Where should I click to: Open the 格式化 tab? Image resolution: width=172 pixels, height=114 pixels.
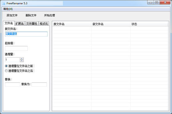pos(44,24)
